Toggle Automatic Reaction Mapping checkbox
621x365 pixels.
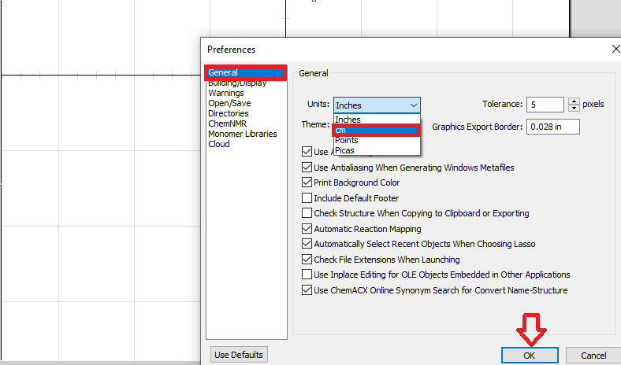[x=307, y=229]
